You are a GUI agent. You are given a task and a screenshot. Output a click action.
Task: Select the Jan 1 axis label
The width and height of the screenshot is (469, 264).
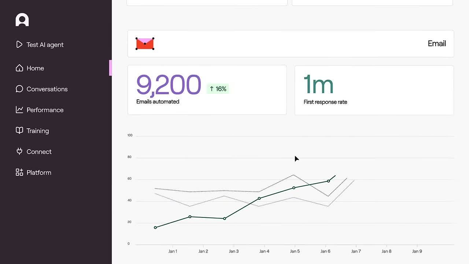coord(173,251)
